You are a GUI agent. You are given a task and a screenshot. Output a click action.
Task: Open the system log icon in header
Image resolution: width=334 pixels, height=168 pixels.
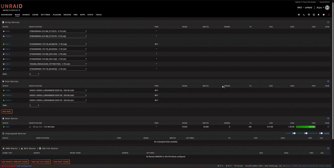click(319, 15)
